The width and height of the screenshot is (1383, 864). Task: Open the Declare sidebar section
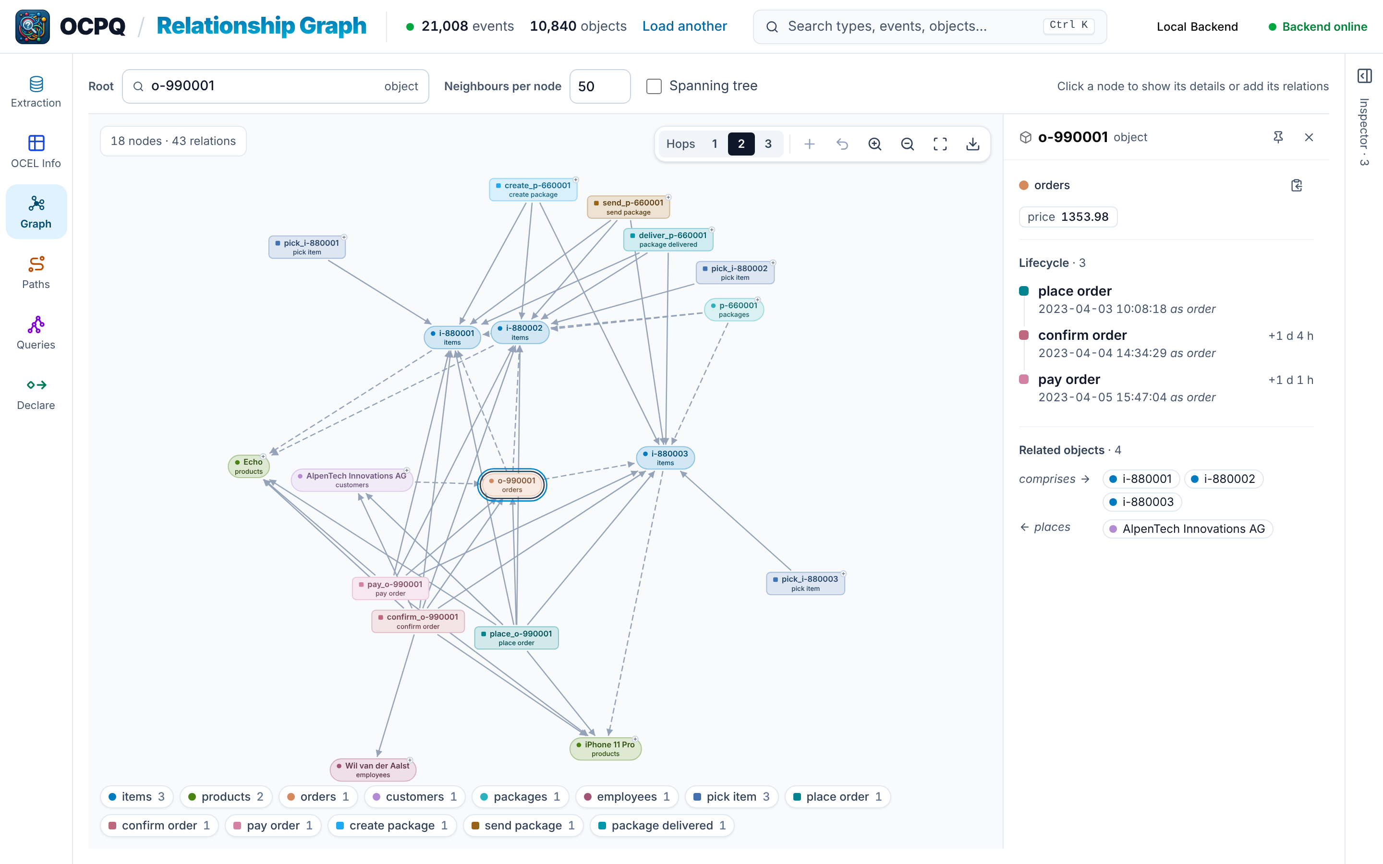[x=36, y=394]
